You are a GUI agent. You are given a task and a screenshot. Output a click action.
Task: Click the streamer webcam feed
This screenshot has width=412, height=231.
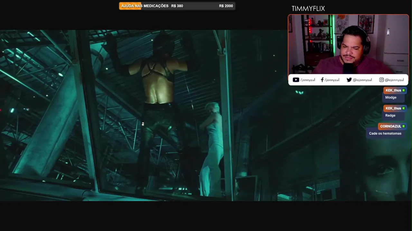point(348,44)
